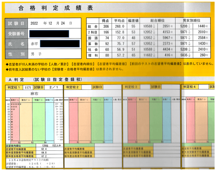Screen dimensions: 217x172
Task: Select the surname 赤平
Action: point(34,44)
